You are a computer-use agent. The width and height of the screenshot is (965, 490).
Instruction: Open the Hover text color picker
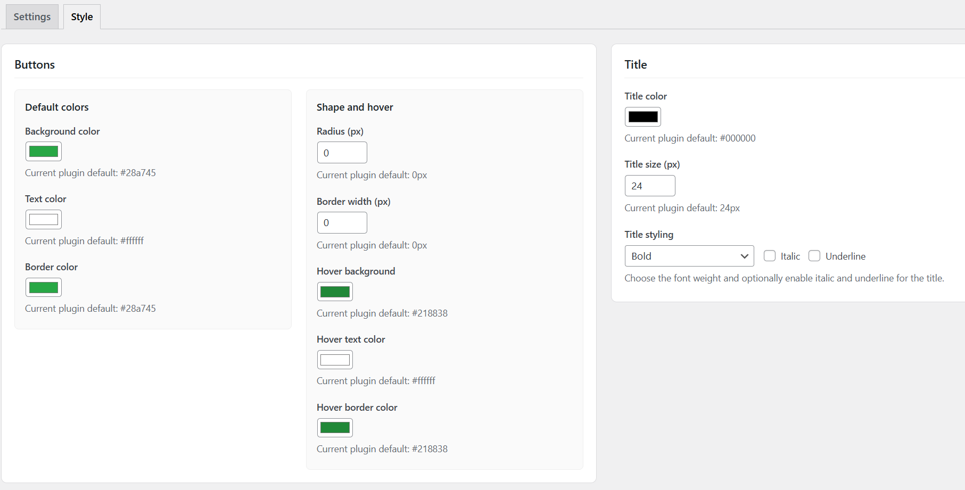click(x=334, y=359)
